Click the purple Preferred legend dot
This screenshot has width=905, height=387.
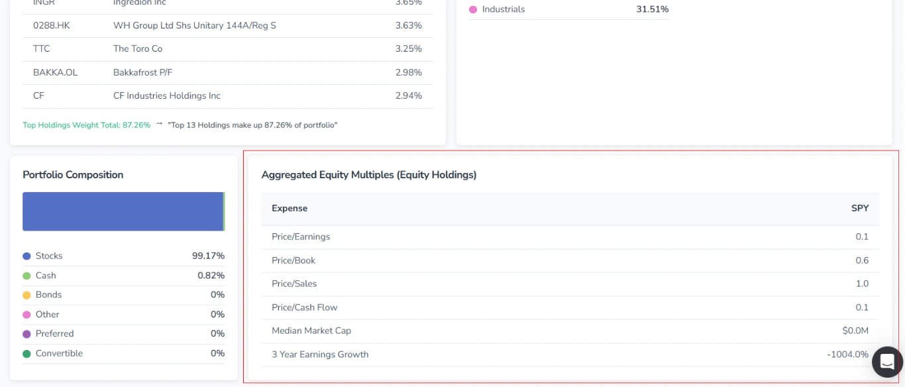pyautogui.click(x=27, y=333)
